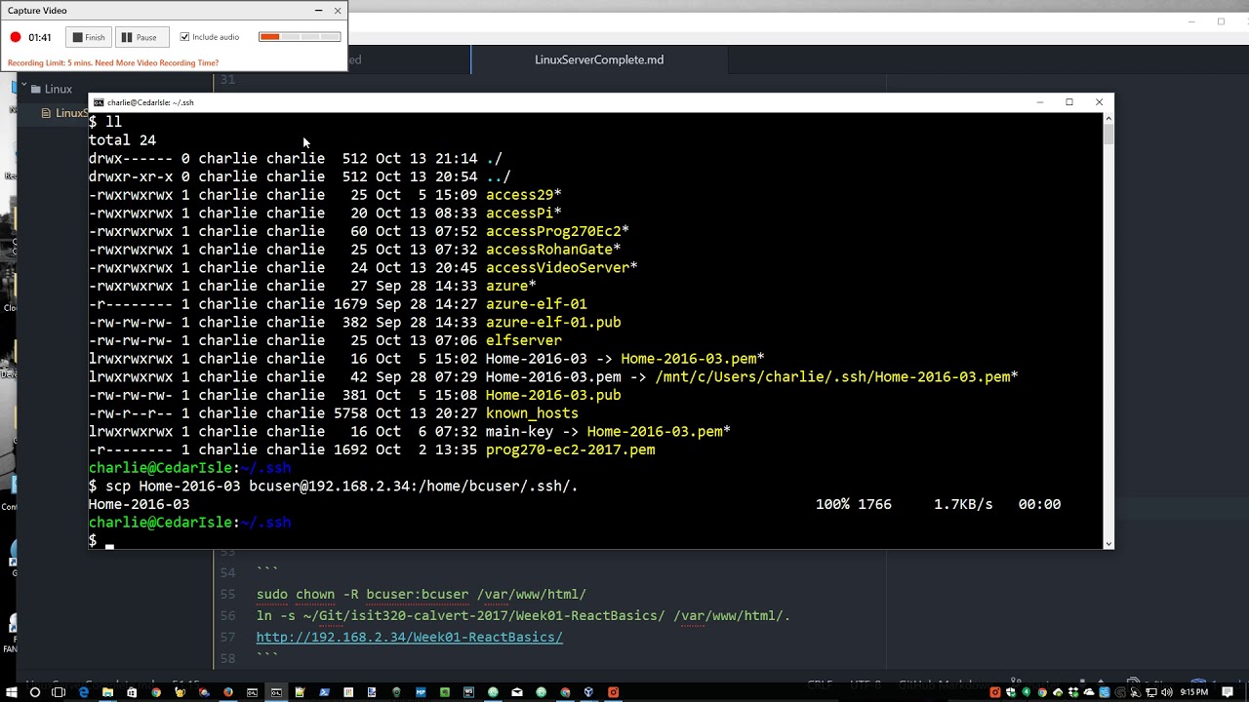Open Dropbox icon in system tray
The width and height of the screenshot is (1249, 702).
(x=1073, y=692)
